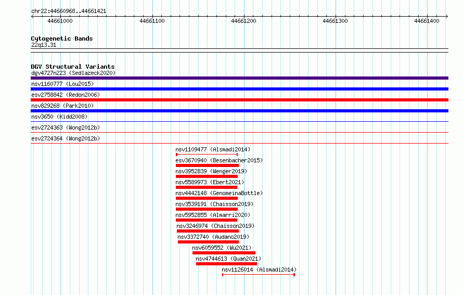The image size is (463, 295).
Task: Open nsv4744613 (Quan2021) label
Action: click(x=228, y=259)
